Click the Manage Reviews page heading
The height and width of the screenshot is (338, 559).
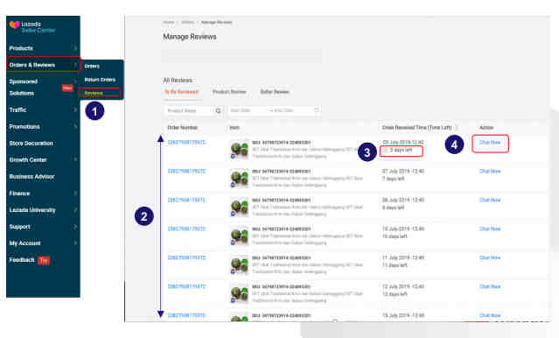190,37
